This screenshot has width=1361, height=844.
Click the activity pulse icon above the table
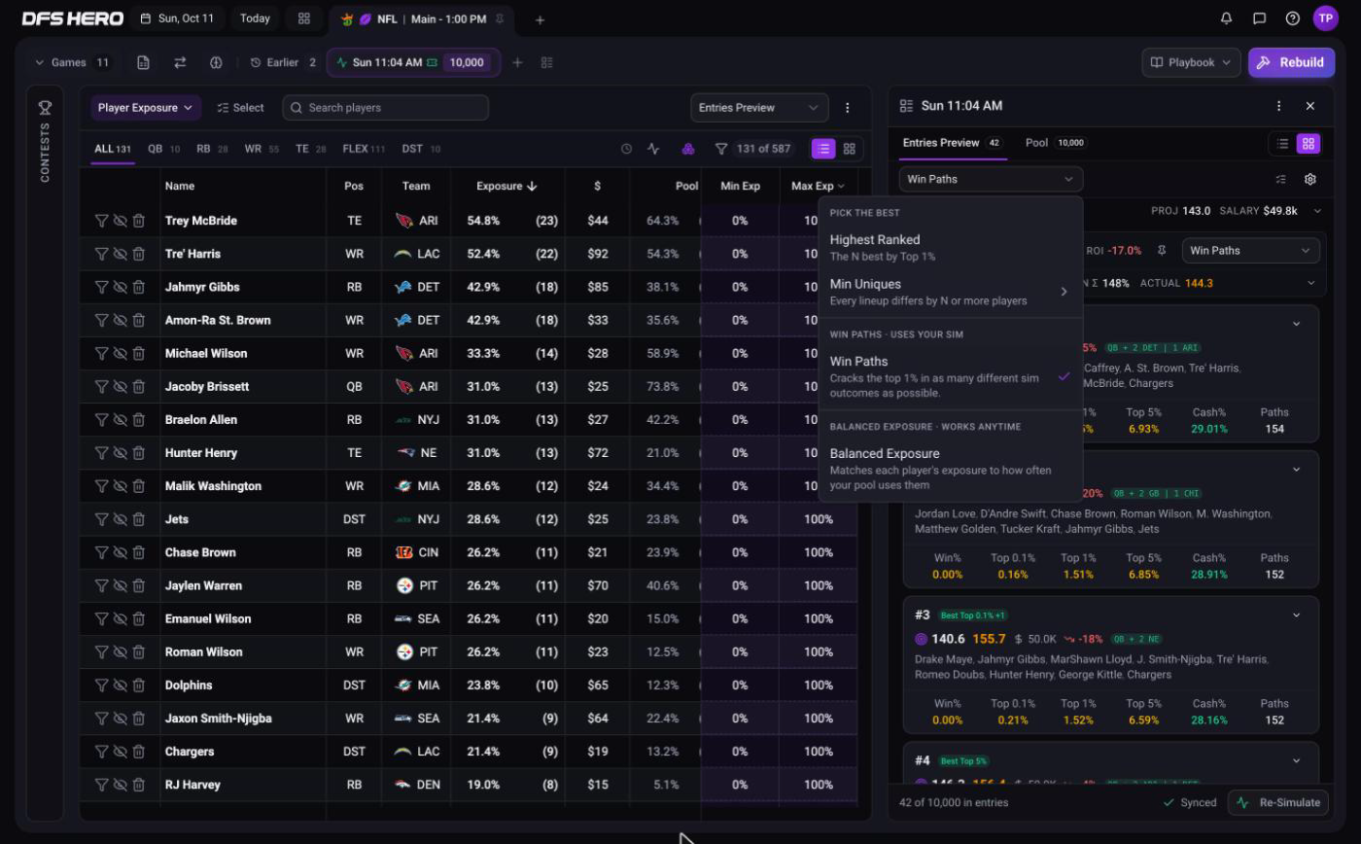[653, 149]
